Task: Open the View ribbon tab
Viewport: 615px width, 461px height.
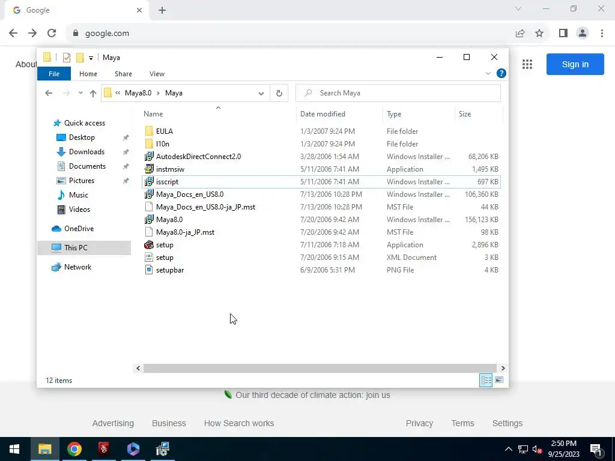Action: (x=157, y=74)
